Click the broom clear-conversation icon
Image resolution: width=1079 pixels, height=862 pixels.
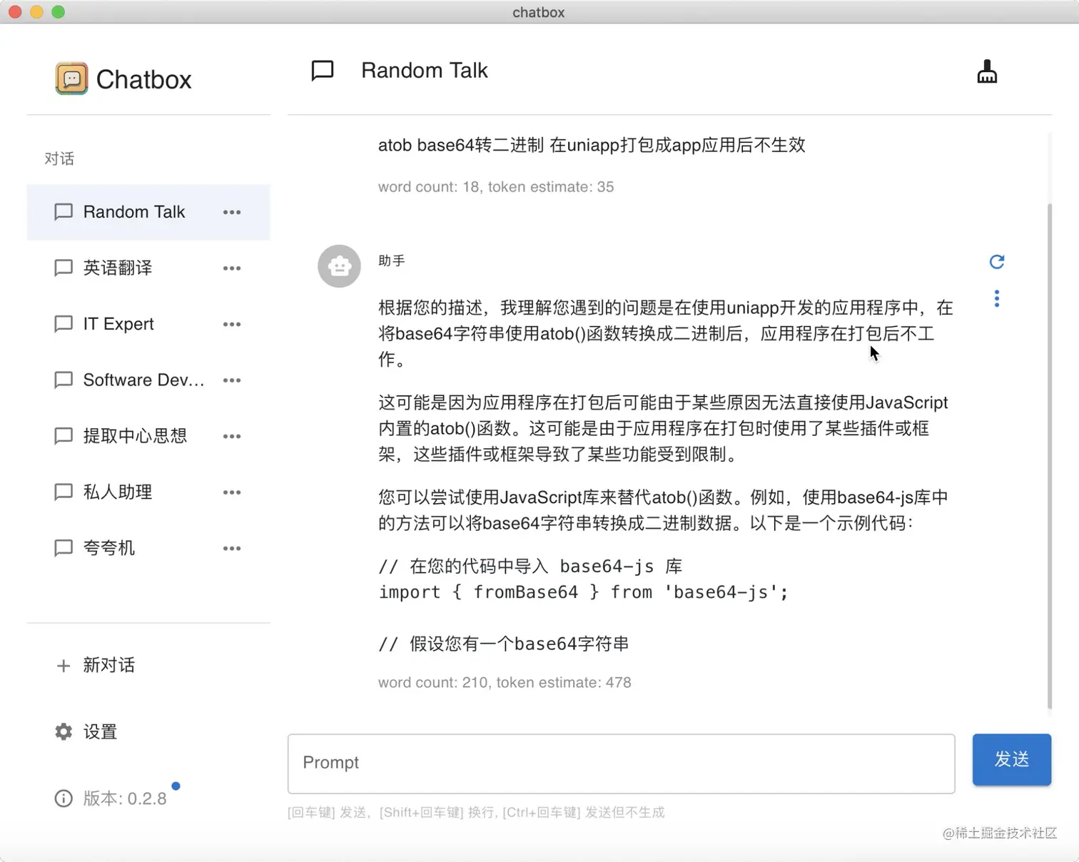987,71
